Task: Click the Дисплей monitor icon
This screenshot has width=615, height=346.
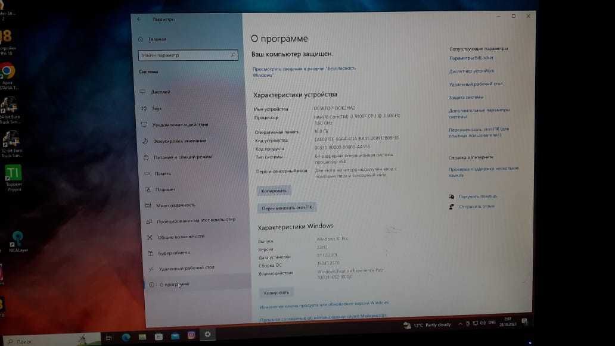Action: coord(142,92)
